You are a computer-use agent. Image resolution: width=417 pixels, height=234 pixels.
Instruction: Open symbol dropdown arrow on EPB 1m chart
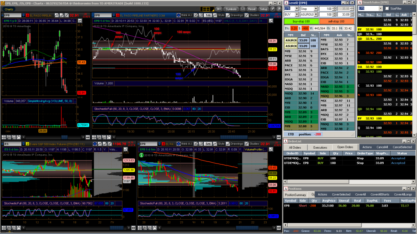(x=114, y=15)
